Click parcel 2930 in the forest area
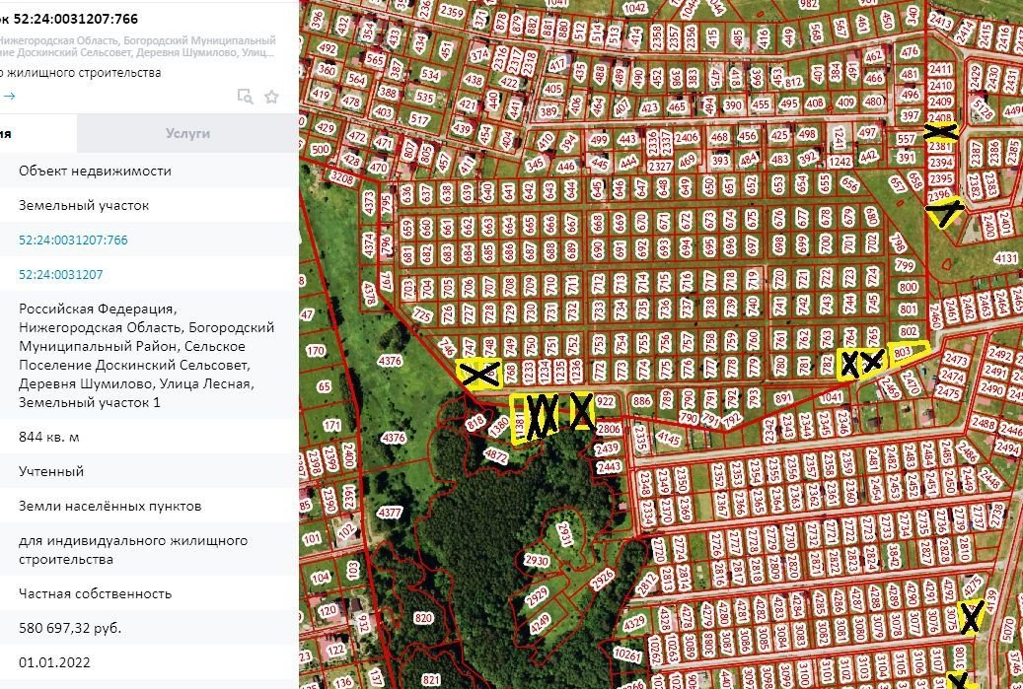The image size is (1023, 689). pos(537,560)
